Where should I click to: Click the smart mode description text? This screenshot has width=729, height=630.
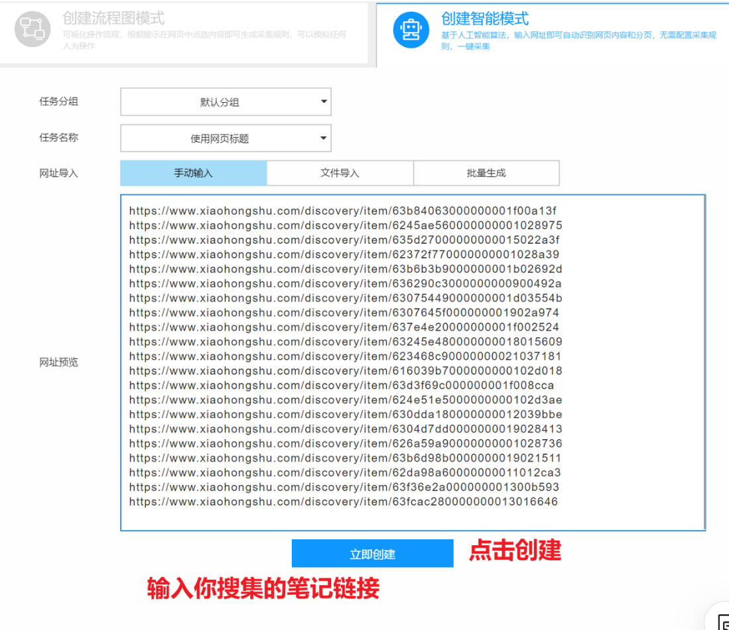[x=578, y=41]
